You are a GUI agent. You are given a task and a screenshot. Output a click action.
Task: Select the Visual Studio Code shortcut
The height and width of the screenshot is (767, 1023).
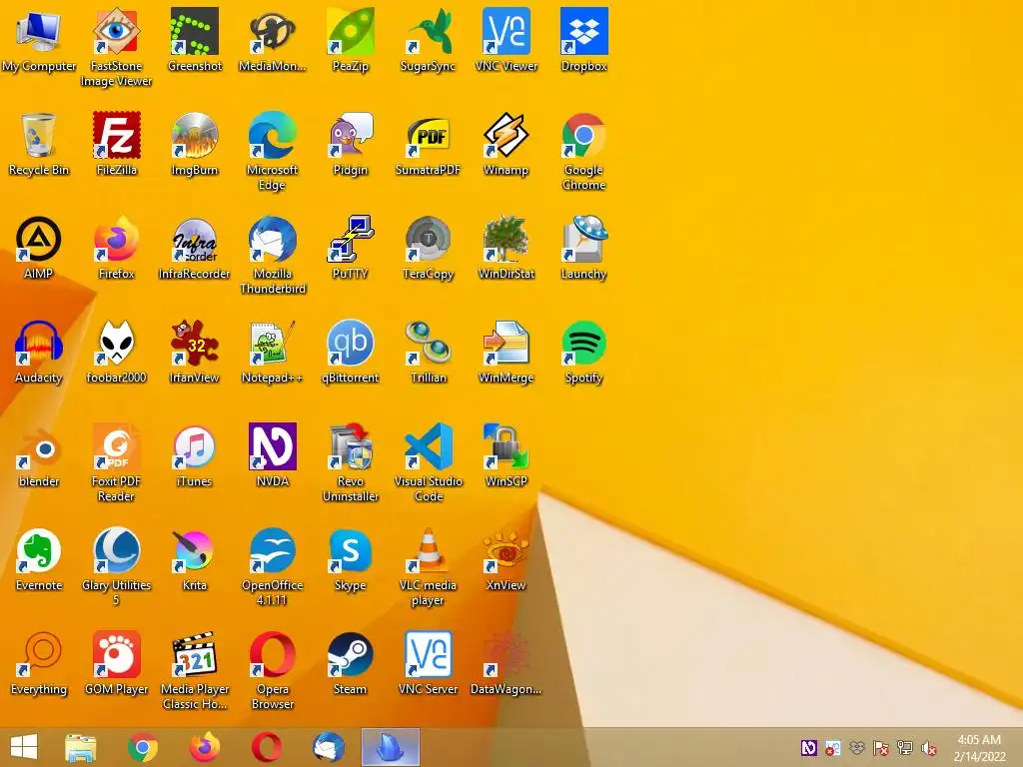click(428, 446)
